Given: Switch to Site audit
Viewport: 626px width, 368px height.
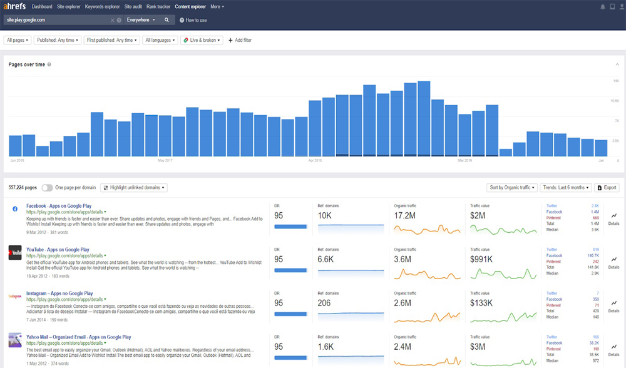Looking at the screenshot, I should pos(133,7).
